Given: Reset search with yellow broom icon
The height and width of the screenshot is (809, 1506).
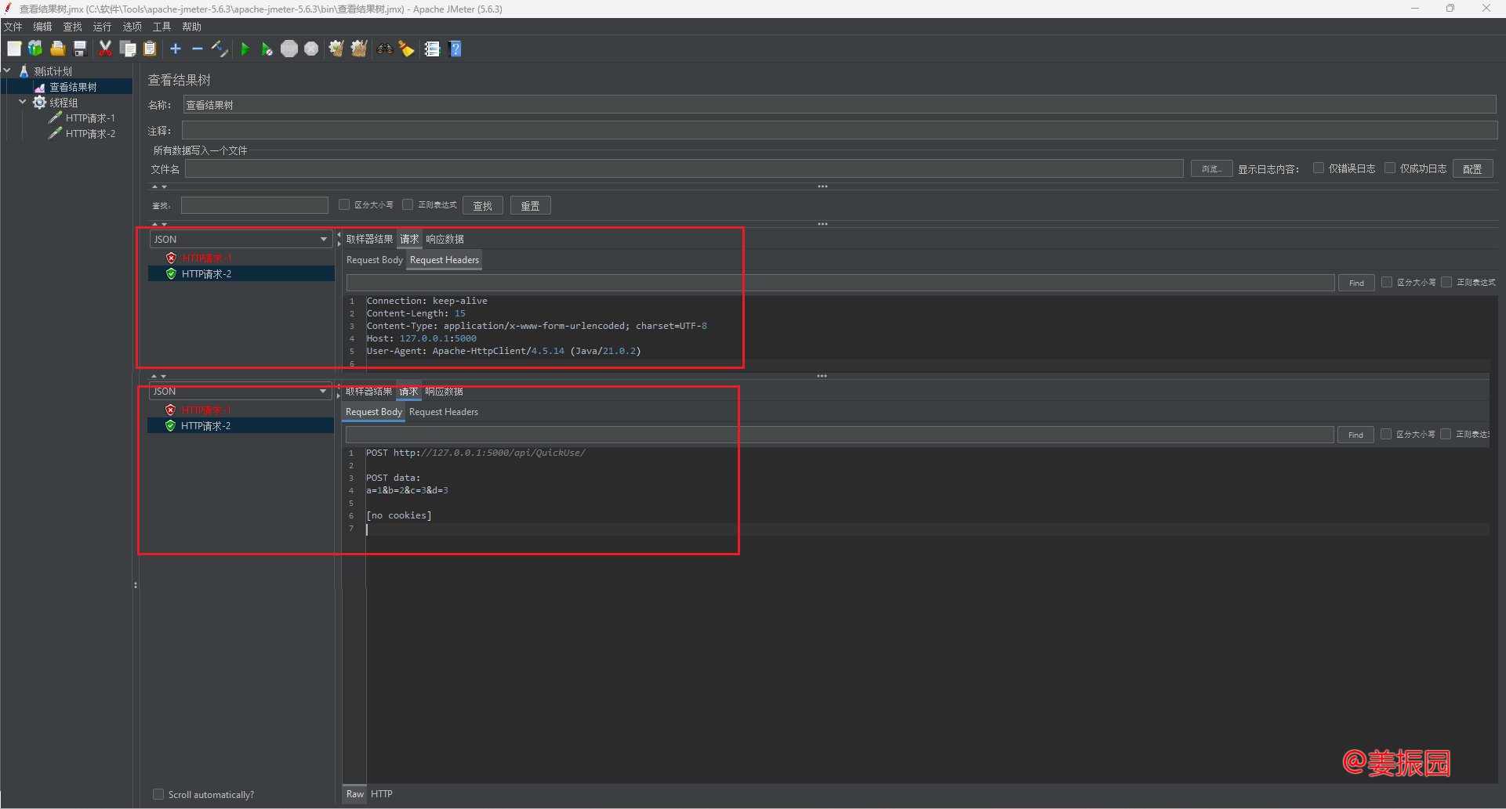Looking at the screenshot, I should tap(406, 49).
